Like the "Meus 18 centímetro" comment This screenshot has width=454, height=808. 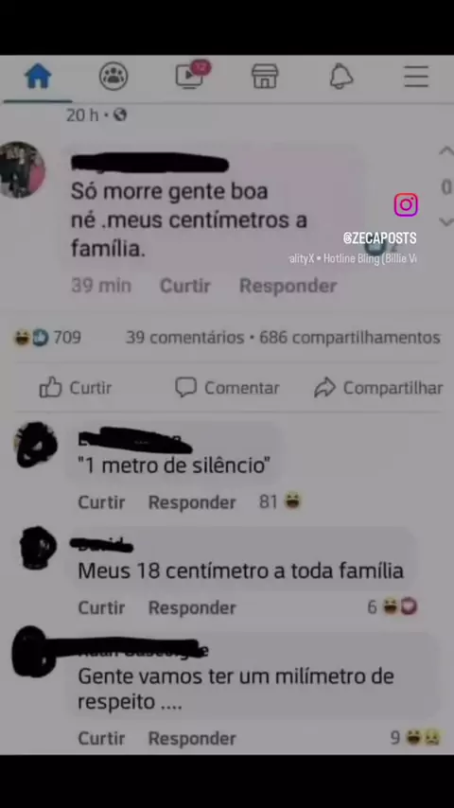pos(101,608)
